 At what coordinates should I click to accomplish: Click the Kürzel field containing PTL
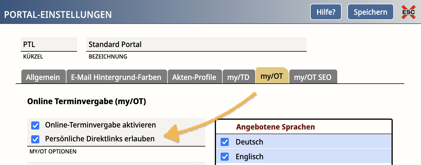[x=49, y=44]
